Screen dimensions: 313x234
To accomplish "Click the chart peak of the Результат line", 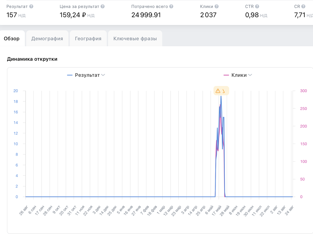I will click(x=221, y=96).
